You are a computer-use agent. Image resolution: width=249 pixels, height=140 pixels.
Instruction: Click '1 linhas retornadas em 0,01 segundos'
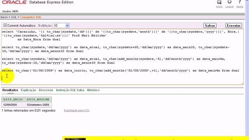point(28,110)
